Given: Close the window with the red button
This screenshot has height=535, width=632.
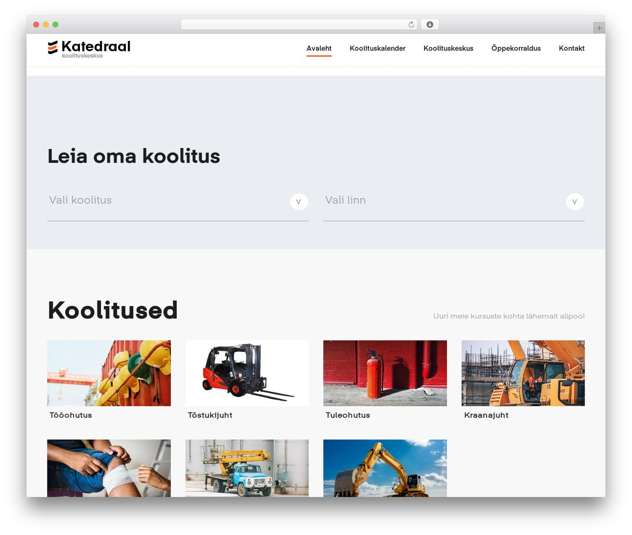Looking at the screenshot, I should pos(36,25).
